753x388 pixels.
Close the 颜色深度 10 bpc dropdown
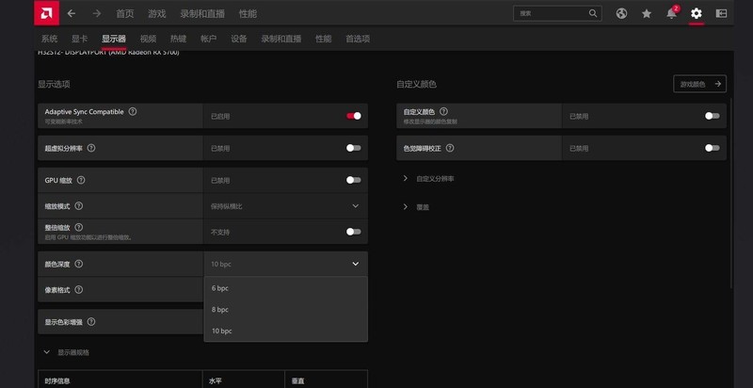coord(286,264)
